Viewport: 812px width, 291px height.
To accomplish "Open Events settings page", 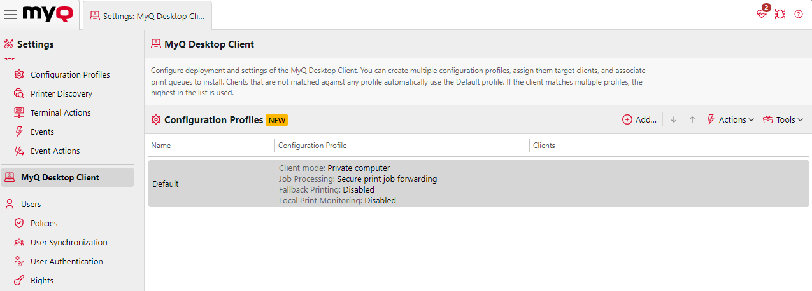I will click(x=42, y=132).
